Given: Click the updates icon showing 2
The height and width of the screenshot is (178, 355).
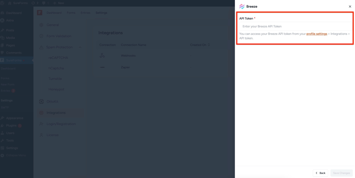Looking at the screenshot, I should click(x=35, y=3).
